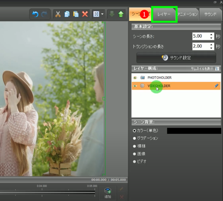Select the グラデーション background option

click(134, 138)
